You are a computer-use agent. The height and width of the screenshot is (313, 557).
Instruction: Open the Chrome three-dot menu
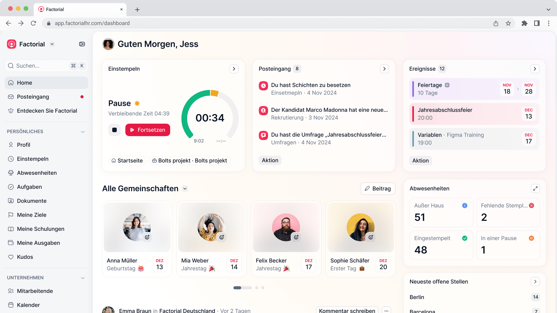coord(549,23)
